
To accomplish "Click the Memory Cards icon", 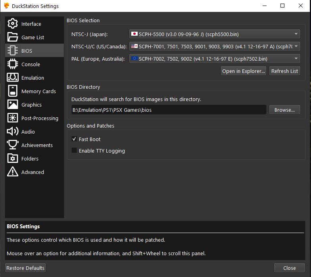I will pyautogui.click(x=13, y=91).
